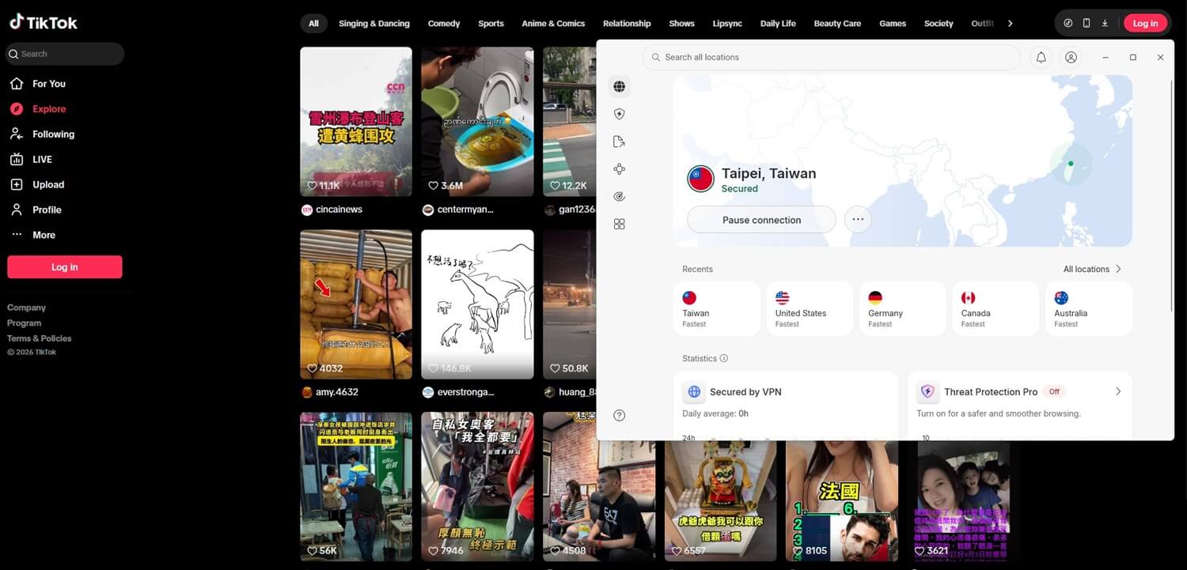Open giraffe sketch video with 146.8K likes
This screenshot has width=1187, height=570.
click(x=477, y=304)
